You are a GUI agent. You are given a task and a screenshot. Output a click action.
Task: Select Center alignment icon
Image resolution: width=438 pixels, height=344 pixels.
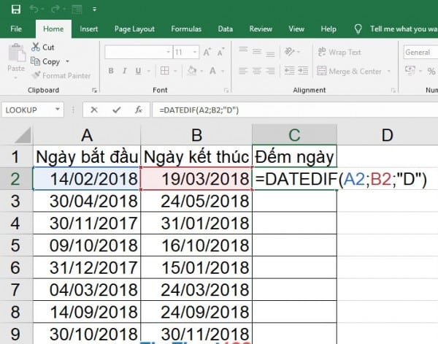coord(257,71)
